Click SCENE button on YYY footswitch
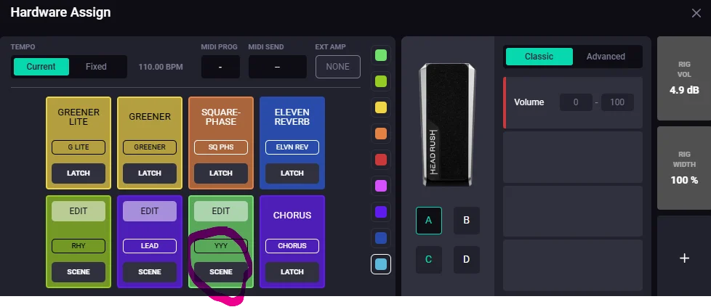 (221, 272)
